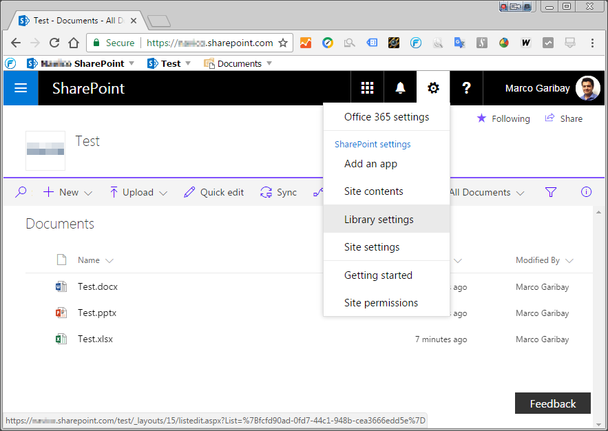Expand the All Documents view selector

[487, 192]
